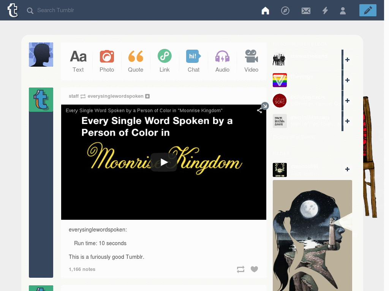Create a new Audio post
This screenshot has width=389, height=291.
(222, 61)
